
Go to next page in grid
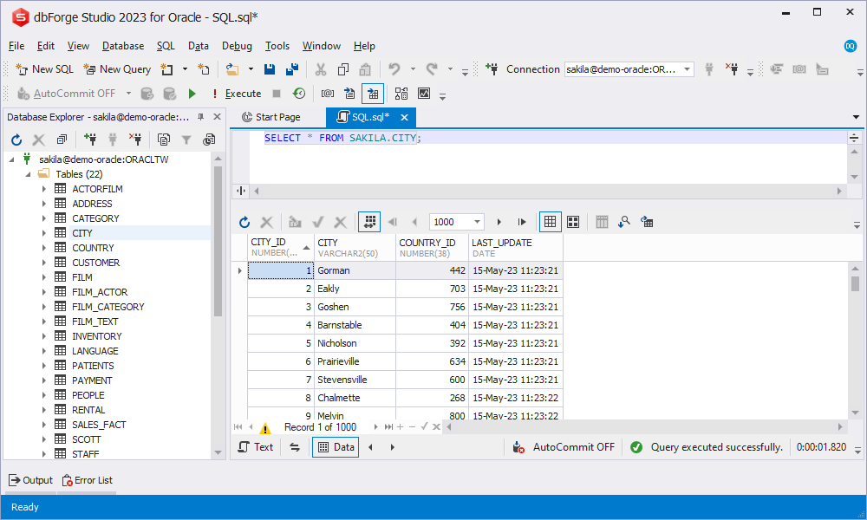click(499, 222)
